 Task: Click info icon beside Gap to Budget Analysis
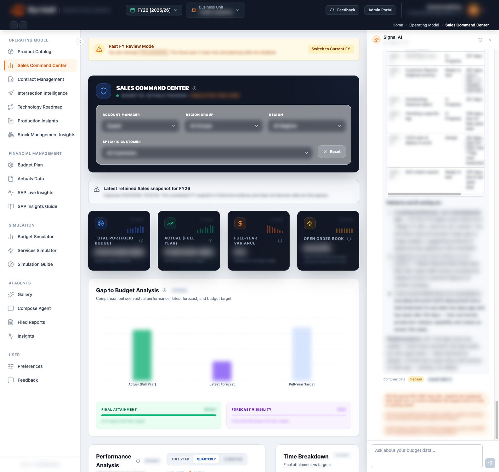164,290
